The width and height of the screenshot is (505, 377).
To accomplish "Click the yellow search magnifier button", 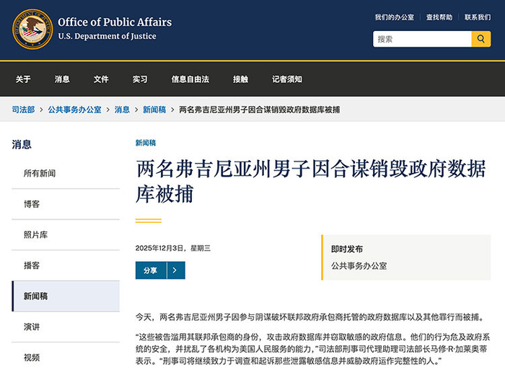I will coord(481,39).
